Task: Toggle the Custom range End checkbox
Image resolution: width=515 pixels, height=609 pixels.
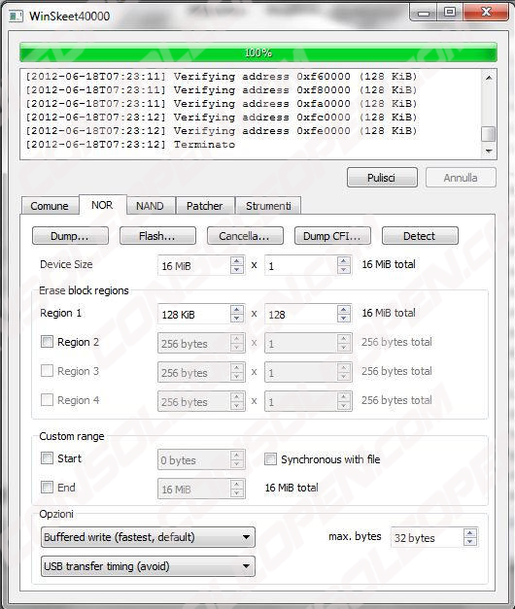Action: coord(47,487)
